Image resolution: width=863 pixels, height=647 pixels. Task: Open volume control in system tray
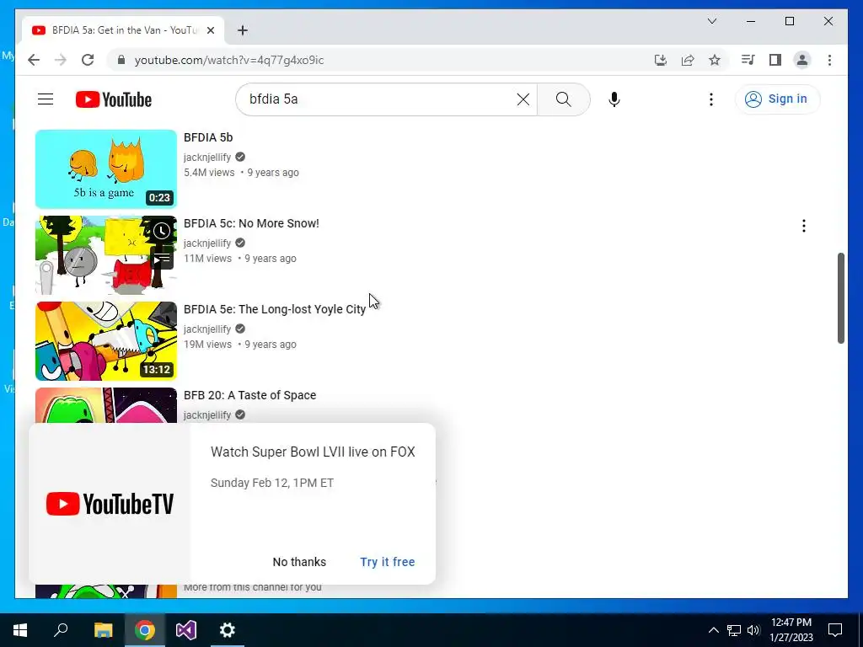click(753, 630)
